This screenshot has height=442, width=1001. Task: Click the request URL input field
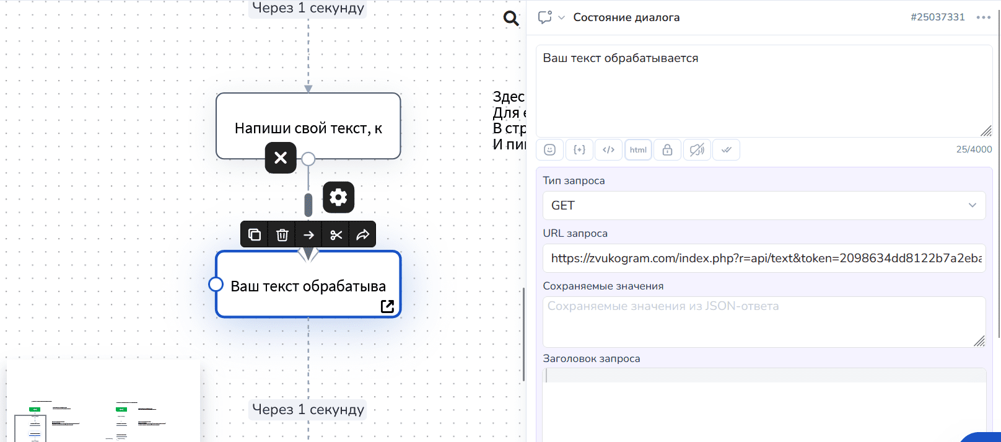point(763,258)
